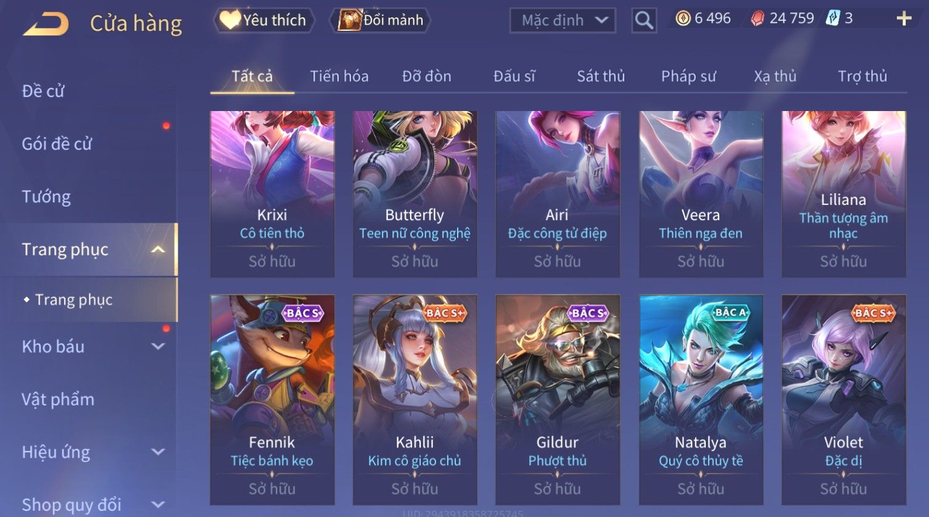This screenshot has height=517, width=929.
Task: Select the Tiến hóa tab
Action: 339,76
